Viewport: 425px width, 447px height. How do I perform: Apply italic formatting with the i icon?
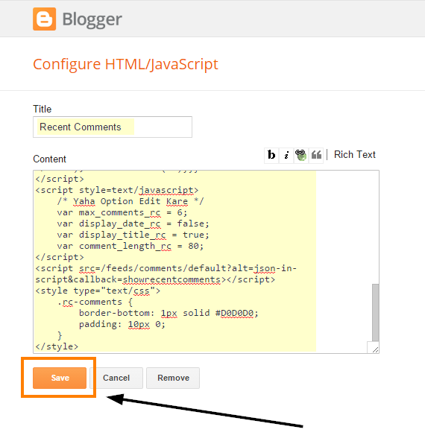[286, 156]
